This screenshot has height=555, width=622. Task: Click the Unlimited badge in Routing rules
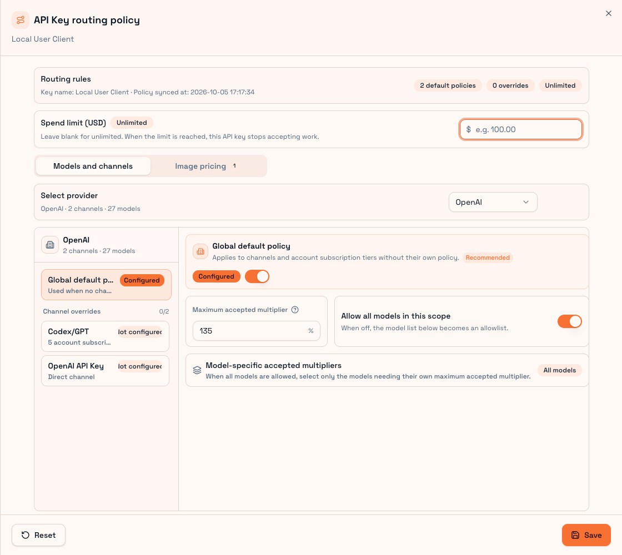click(x=560, y=85)
